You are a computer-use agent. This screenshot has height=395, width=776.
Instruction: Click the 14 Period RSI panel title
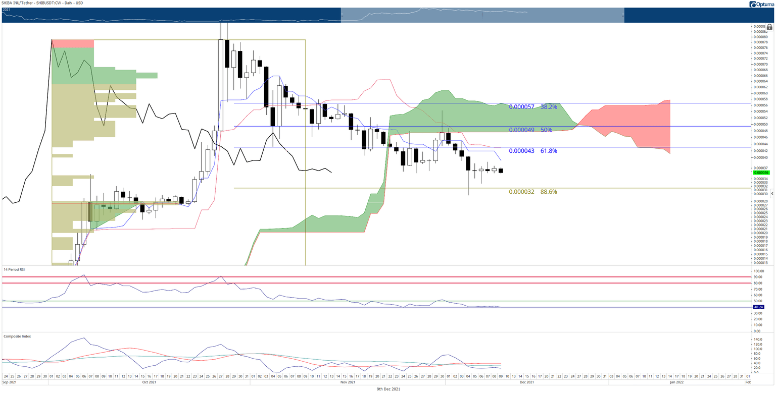(x=14, y=269)
